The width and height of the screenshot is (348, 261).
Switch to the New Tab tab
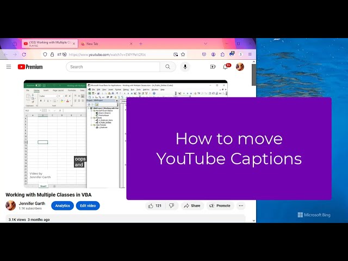(x=107, y=43)
